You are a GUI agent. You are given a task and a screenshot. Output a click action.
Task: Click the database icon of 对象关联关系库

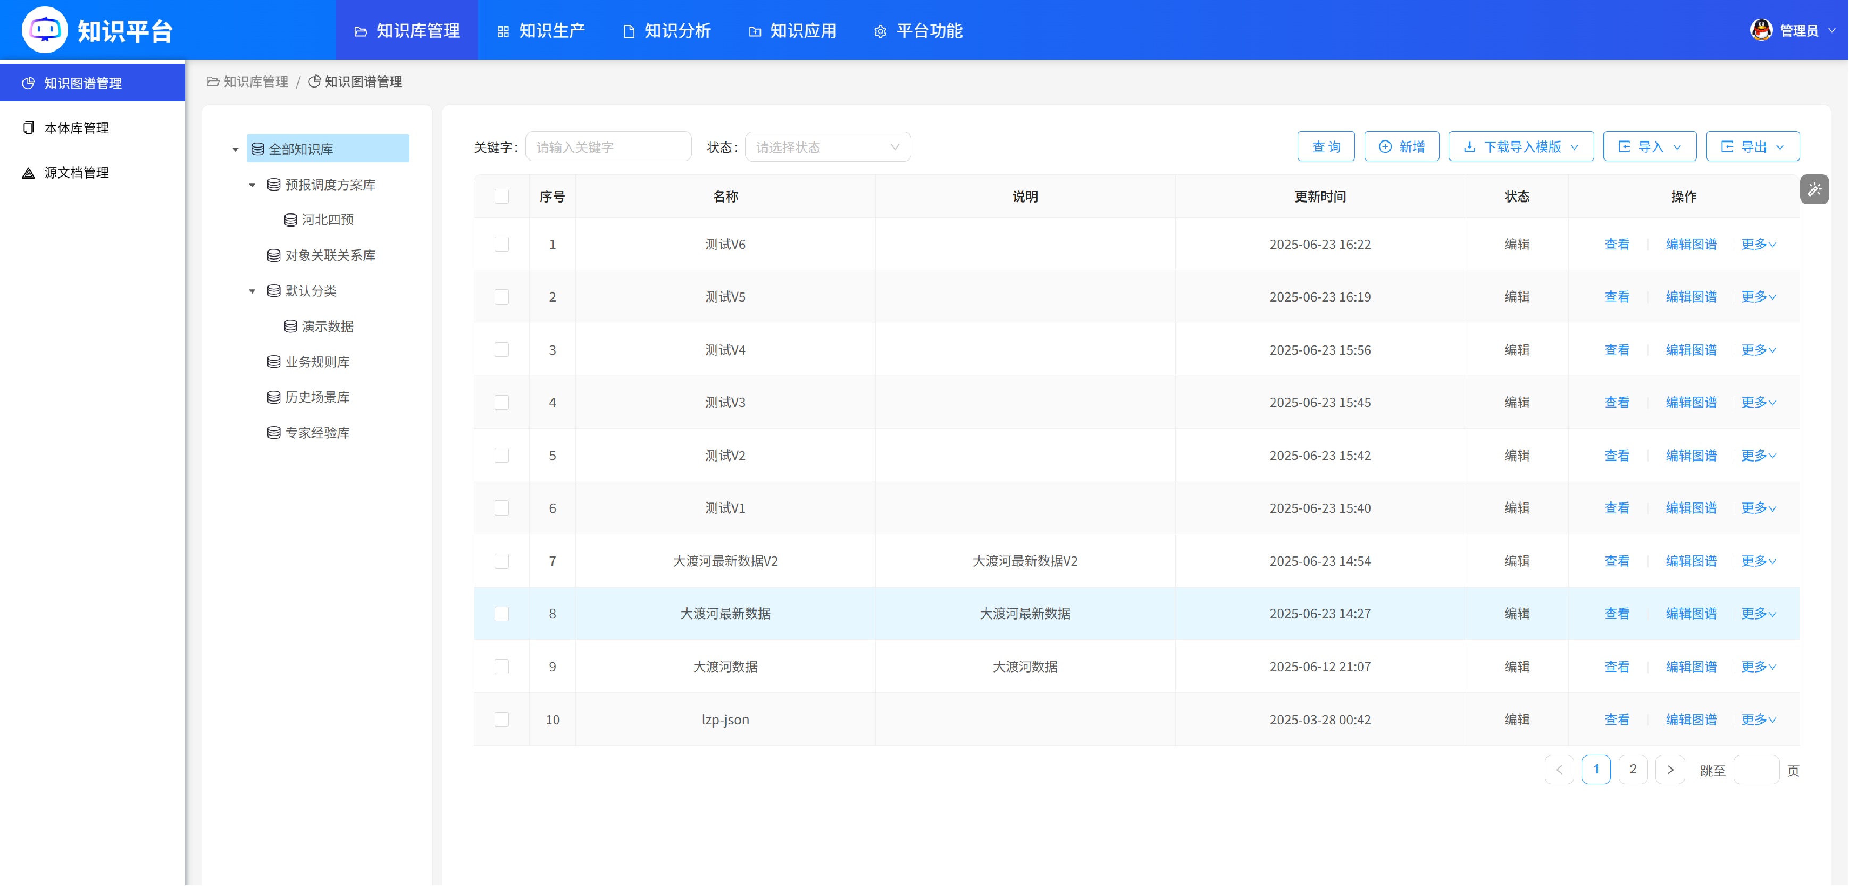(x=273, y=255)
